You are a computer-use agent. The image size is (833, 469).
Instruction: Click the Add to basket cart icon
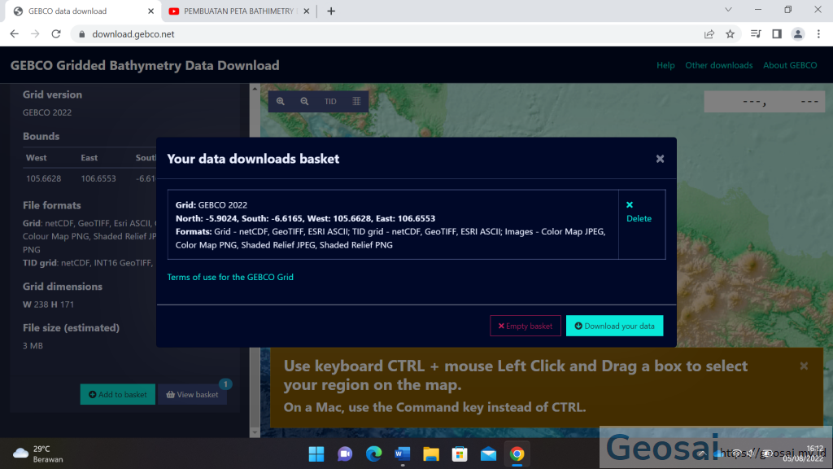click(93, 394)
